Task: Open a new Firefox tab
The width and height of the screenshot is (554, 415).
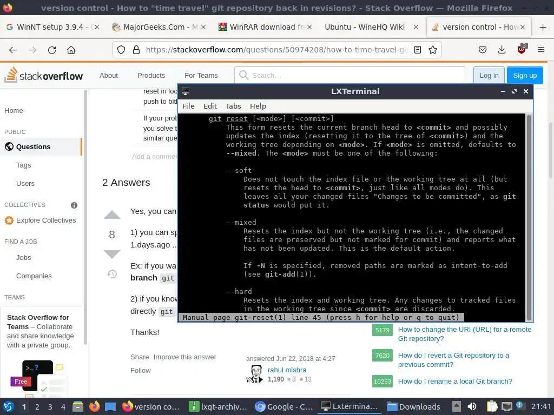Action: click(543, 27)
